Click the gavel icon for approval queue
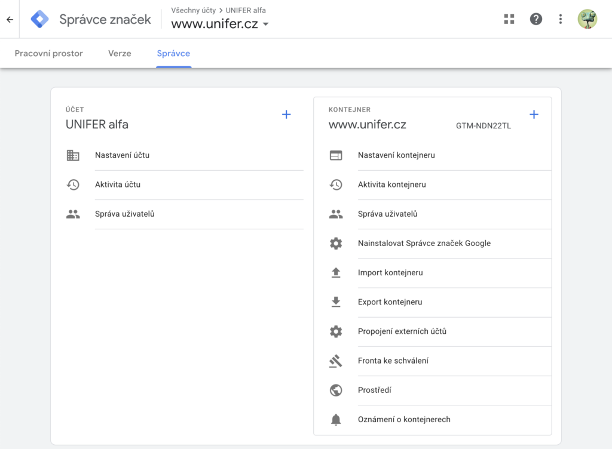The width and height of the screenshot is (612, 449). click(x=336, y=361)
